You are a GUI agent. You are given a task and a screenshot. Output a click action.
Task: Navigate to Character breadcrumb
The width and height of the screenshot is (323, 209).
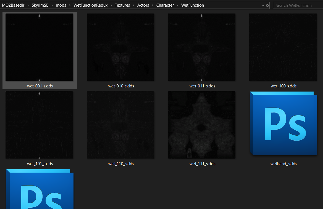(x=165, y=5)
